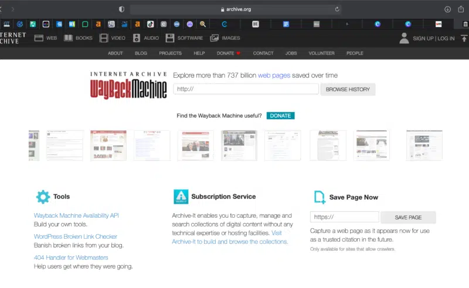Viewport: 469px width, 288px height.
Task: Open the Donate menu item with heart
Action: pyautogui.click(x=228, y=53)
